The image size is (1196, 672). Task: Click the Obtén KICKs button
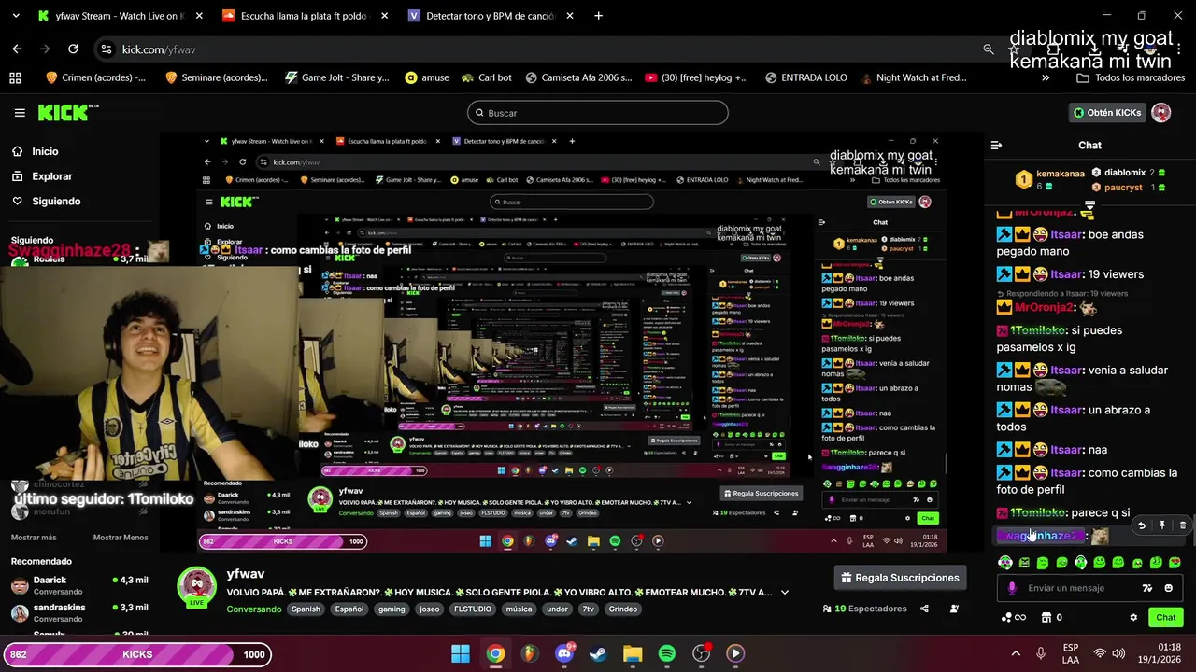pyautogui.click(x=1107, y=113)
